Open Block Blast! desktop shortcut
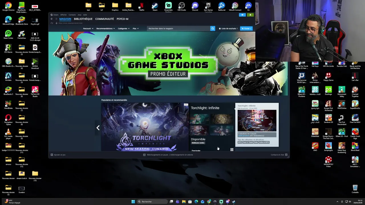 click(355, 147)
